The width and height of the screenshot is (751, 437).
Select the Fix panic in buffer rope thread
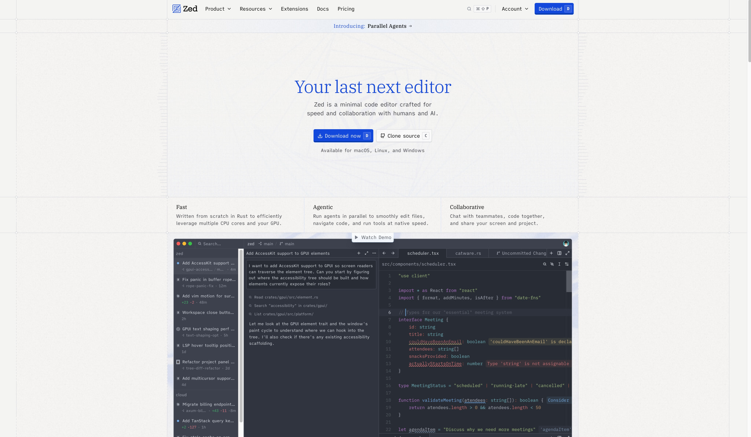point(206,283)
